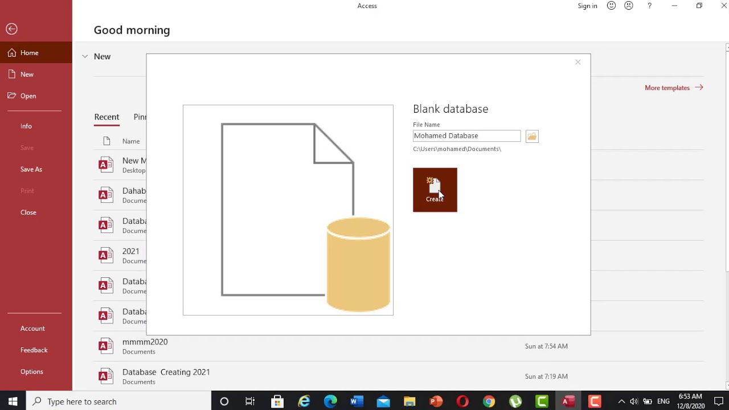Open Microsoft Store from taskbar
The image size is (729, 410).
(277, 401)
